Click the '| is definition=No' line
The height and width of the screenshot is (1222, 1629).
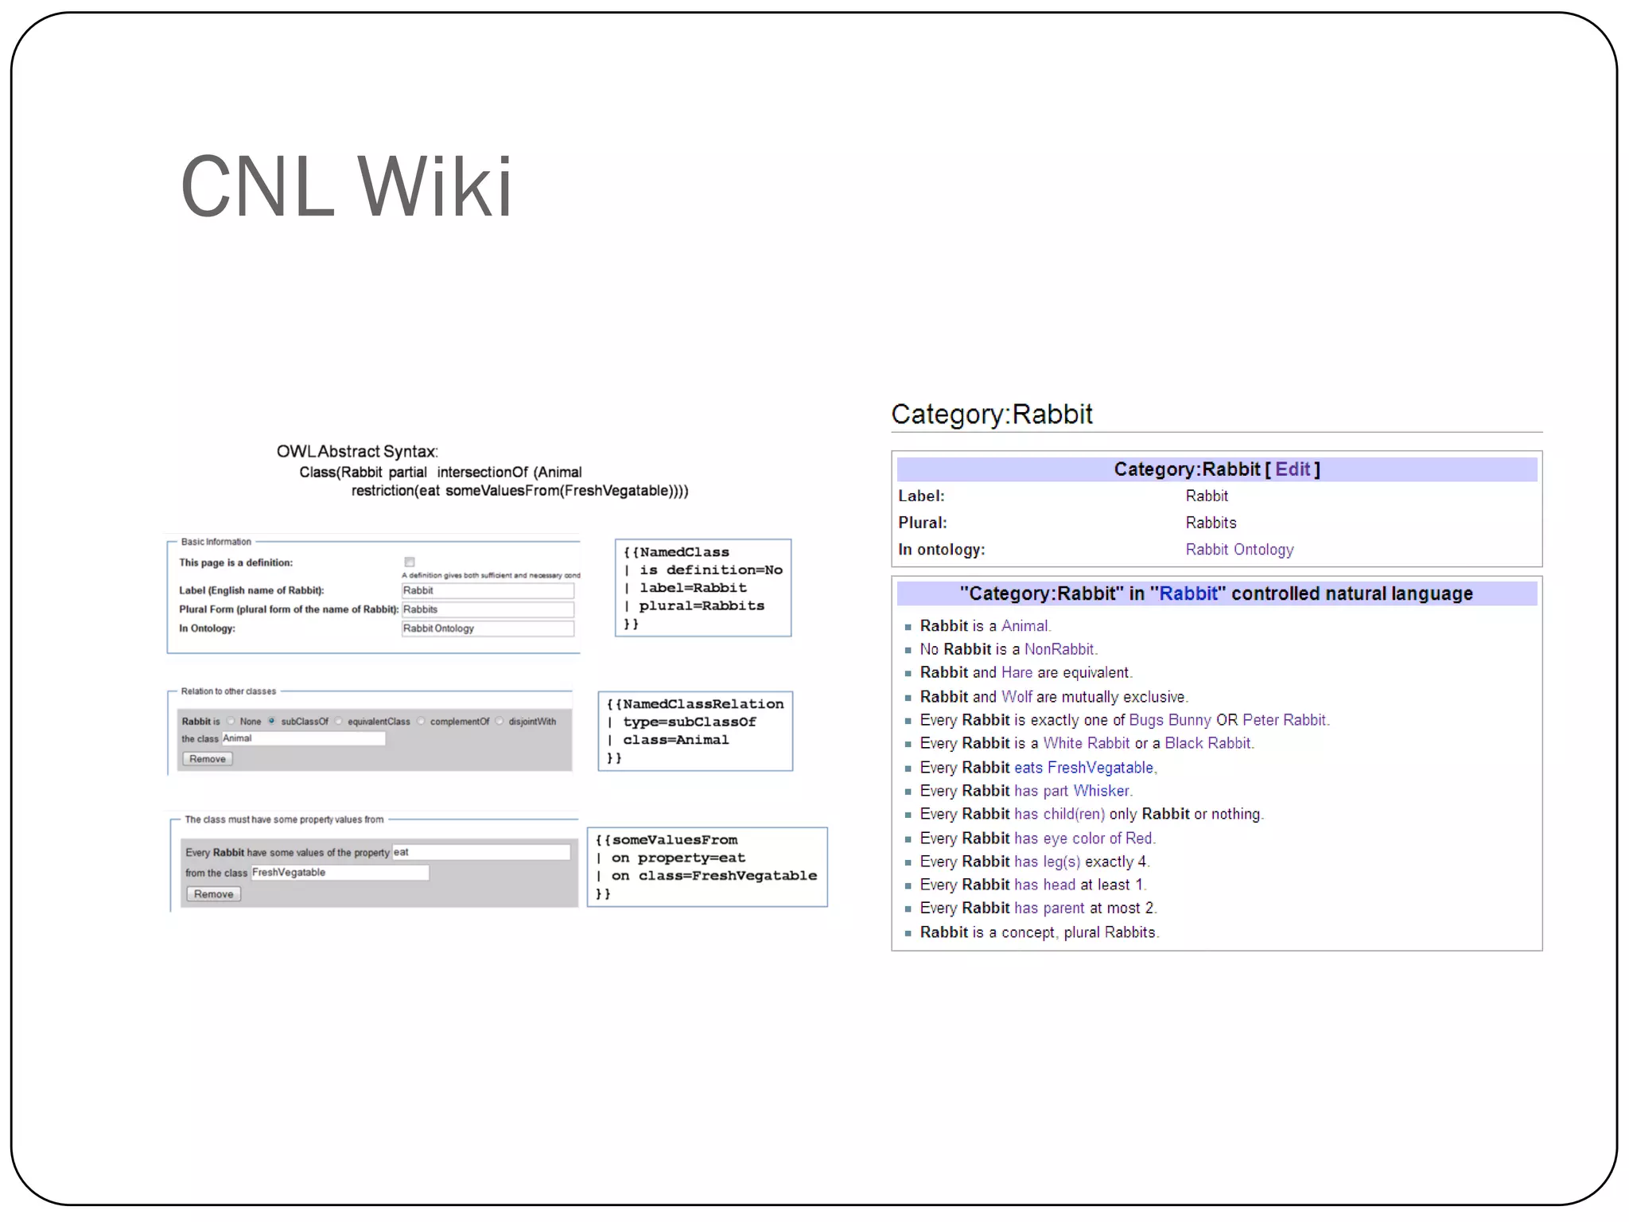click(702, 570)
